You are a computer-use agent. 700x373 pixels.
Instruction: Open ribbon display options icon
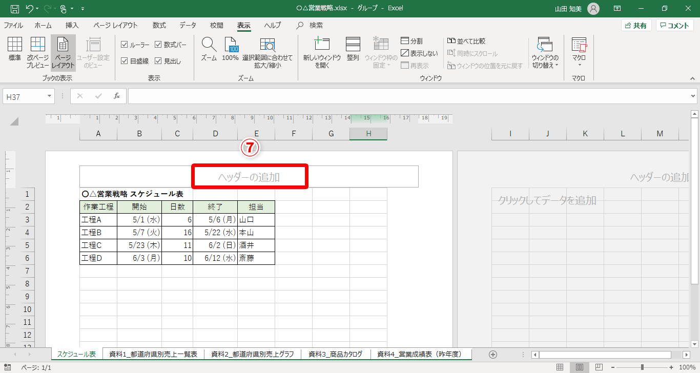tap(617, 8)
